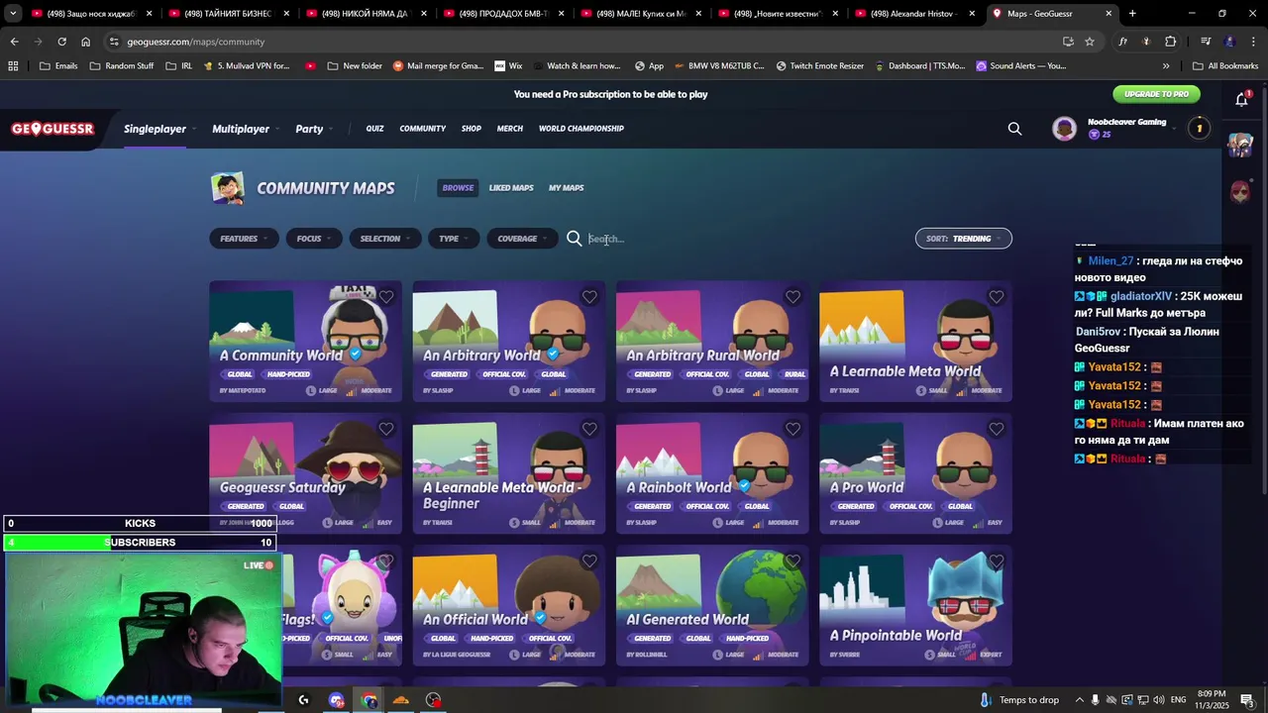
Task: Open the Wix bookmark
Action: [507, 66]
